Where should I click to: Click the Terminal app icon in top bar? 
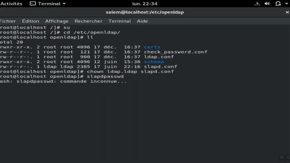[33, 4]
